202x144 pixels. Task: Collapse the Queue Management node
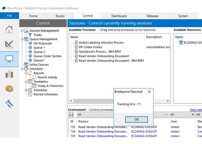coord(22,39)
